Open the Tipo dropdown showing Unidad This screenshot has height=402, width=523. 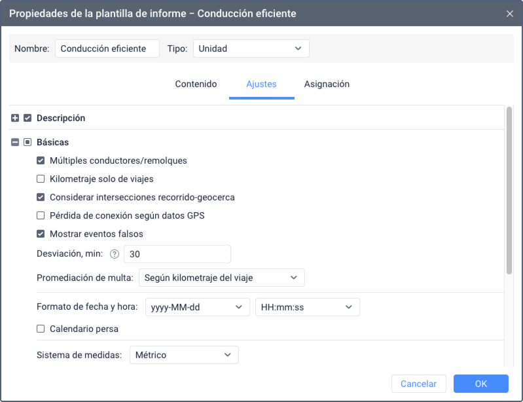coord(251,48)
